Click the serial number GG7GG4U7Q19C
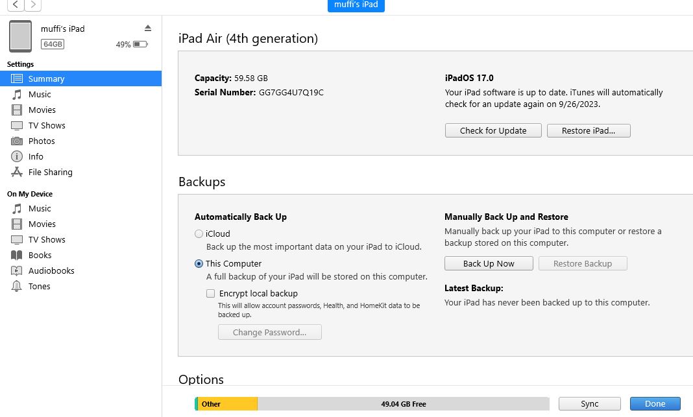 click(291, 93)
